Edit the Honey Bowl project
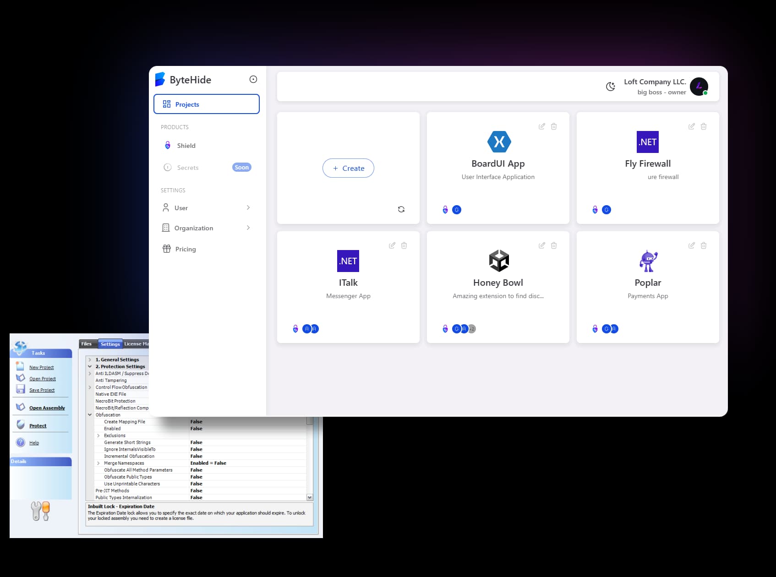776x577 pixels. (542, 245)
